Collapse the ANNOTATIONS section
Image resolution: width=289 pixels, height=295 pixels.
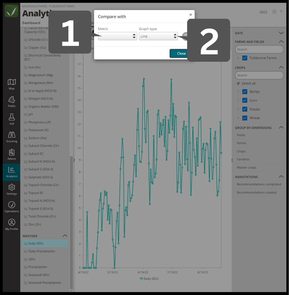(x=281, y=176)
